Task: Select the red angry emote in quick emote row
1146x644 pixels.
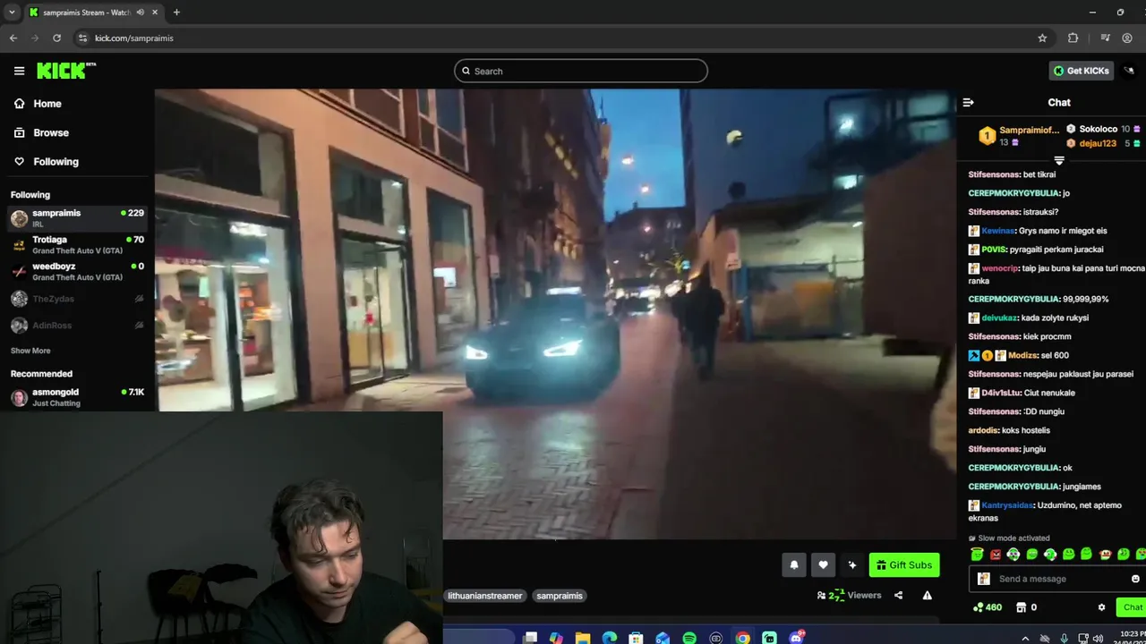Action: 996,555
